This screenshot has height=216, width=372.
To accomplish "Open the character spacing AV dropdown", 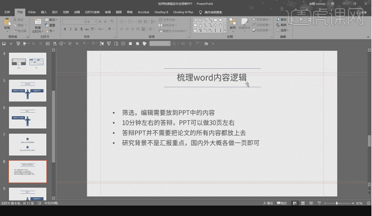I will [x=93, y=29].
